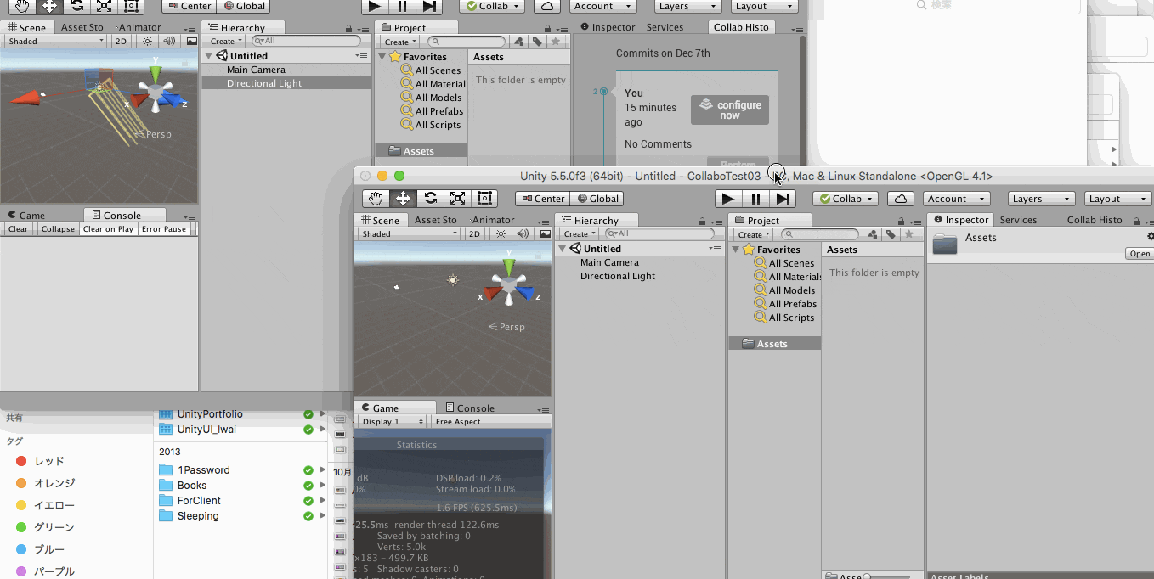This screenshot has height=579, width=1154.
Task: Click the Open button in the Inspector
Action: point(1139,253)
